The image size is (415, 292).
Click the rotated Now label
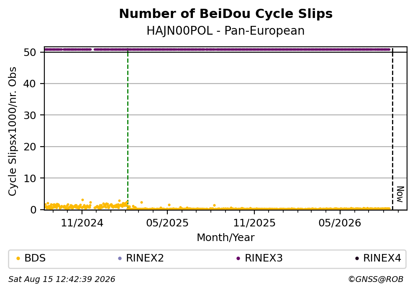click(x=400, y=195)
